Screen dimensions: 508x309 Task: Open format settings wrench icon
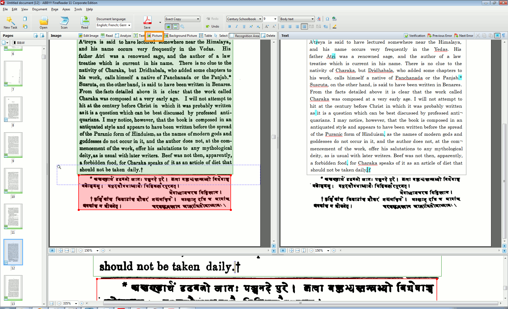(182, 26)
